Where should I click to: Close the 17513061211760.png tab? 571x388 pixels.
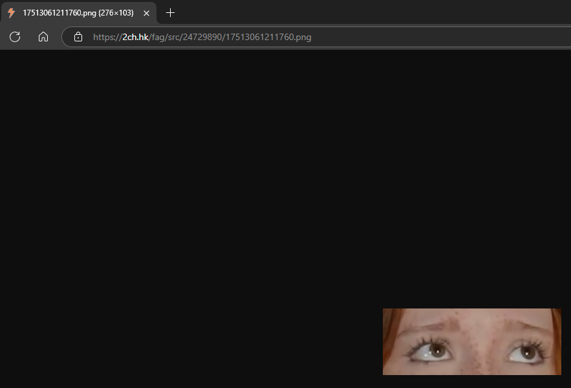(146, 13)
